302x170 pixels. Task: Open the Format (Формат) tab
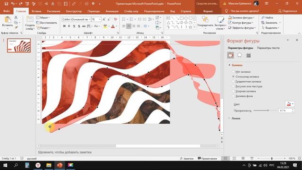coord(208,11)
